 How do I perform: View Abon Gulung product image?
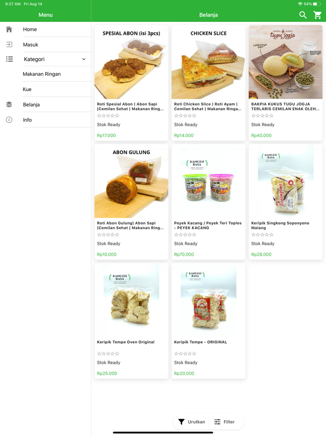coord(131,182)
